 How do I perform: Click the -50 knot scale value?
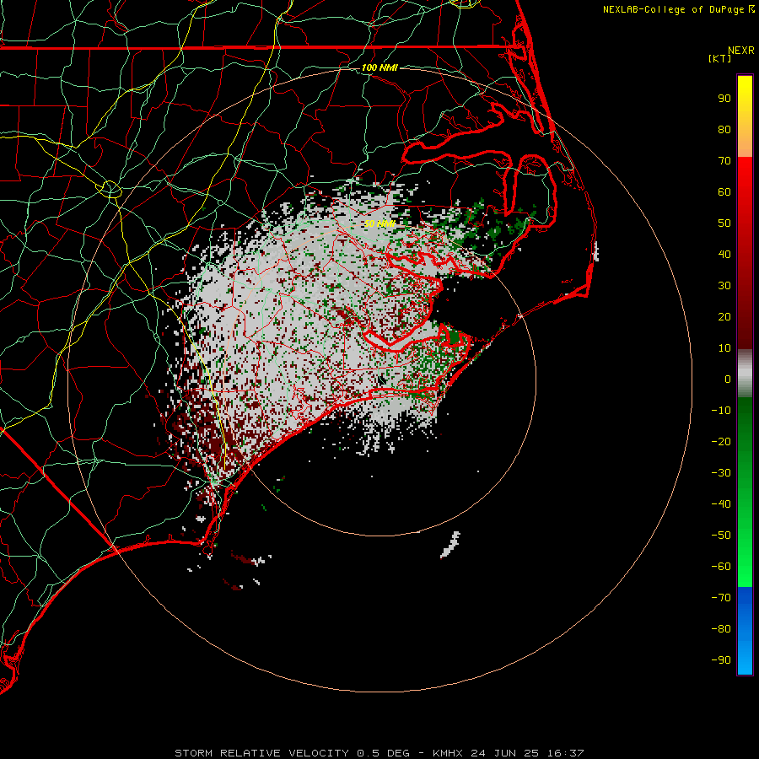721,536
